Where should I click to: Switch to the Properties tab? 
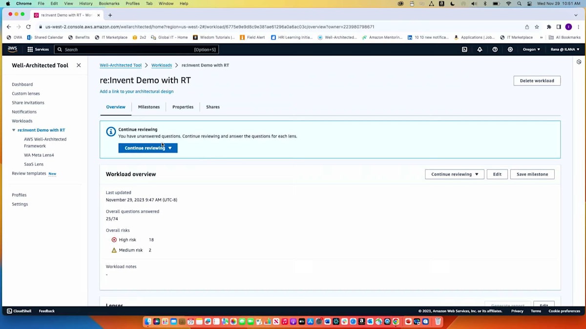click(183, 107)
